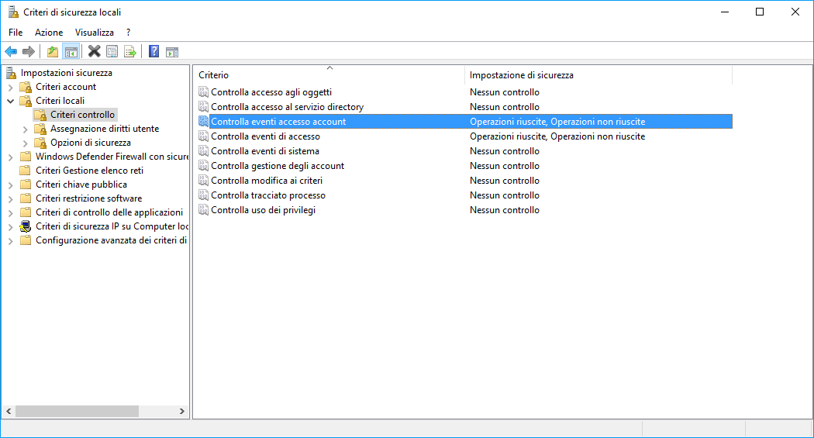Collapse the Criteri locali node
Image resolution: width=814 pixels, height=438 pixels.
tap(10, 102)
